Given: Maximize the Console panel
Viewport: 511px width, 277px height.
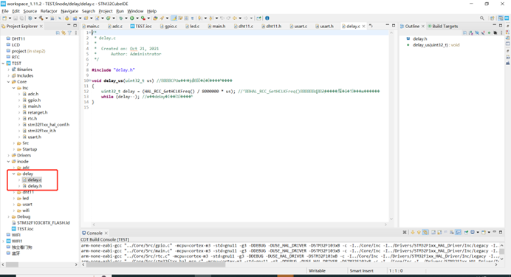Looking at the screenshot, I should coord(501,232).
